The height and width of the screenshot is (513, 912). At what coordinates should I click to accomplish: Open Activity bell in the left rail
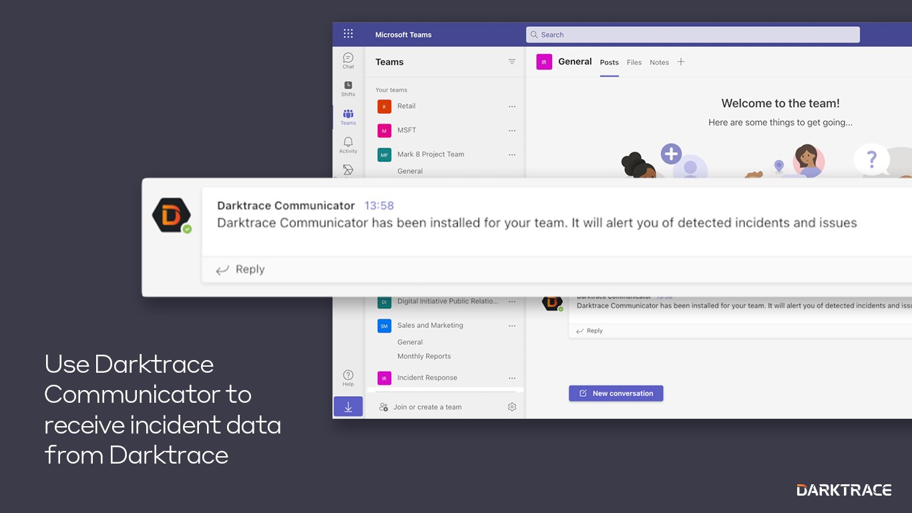coord(348,145)
